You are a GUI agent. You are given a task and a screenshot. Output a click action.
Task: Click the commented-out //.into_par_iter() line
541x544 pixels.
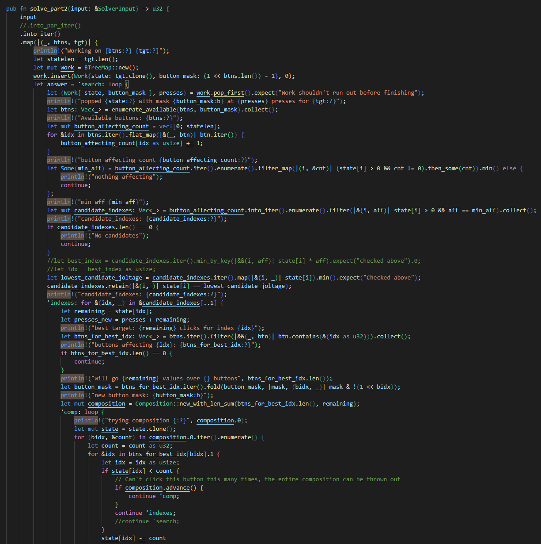50,25
